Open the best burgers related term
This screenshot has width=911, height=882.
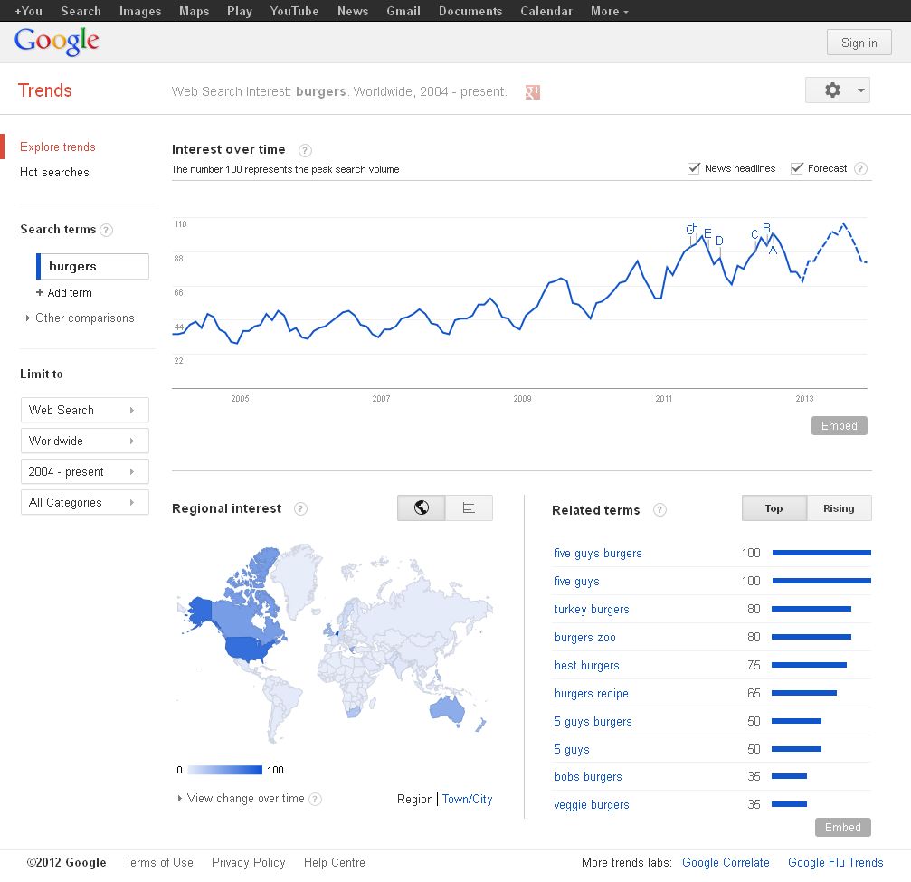tap(587, 665)
